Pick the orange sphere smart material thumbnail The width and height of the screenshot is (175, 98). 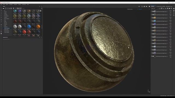[38, 27]
